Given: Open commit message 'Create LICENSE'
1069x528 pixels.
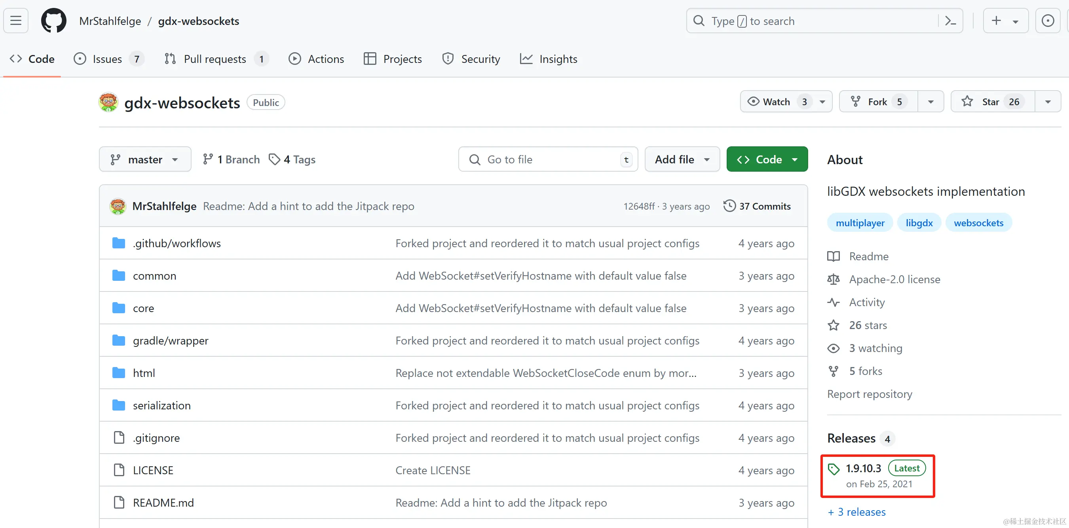Looking at the screenshot, I should point(433,470).
